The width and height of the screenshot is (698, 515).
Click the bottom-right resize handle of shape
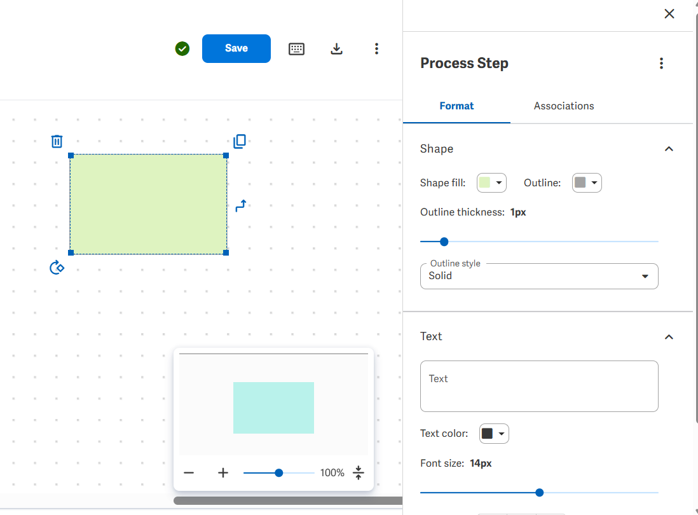click(x=226, y=253)
